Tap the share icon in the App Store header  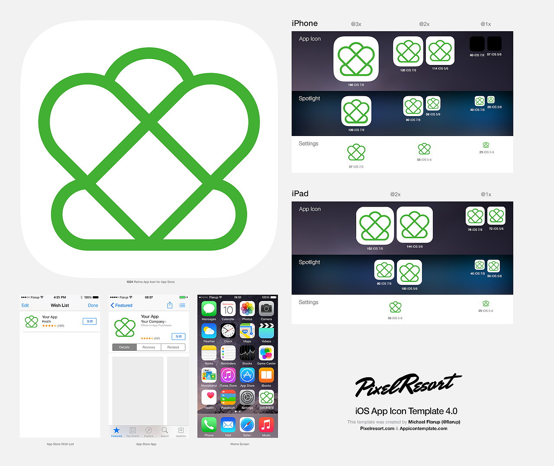pyautogui.click(x=170, y=305)
